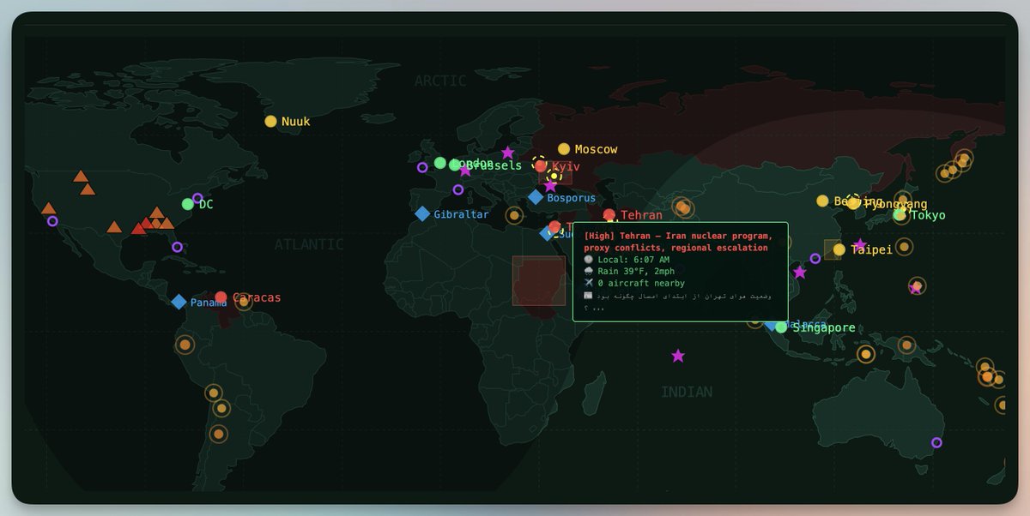Click the green Singapore marker
The image size is (1030, 516).
[x=781, y=327]
